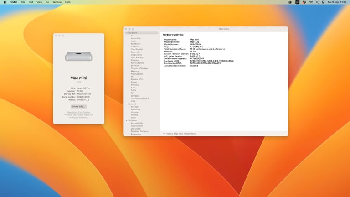Select Applications under Software
The image size is (350, 197).
coord(137,126)
